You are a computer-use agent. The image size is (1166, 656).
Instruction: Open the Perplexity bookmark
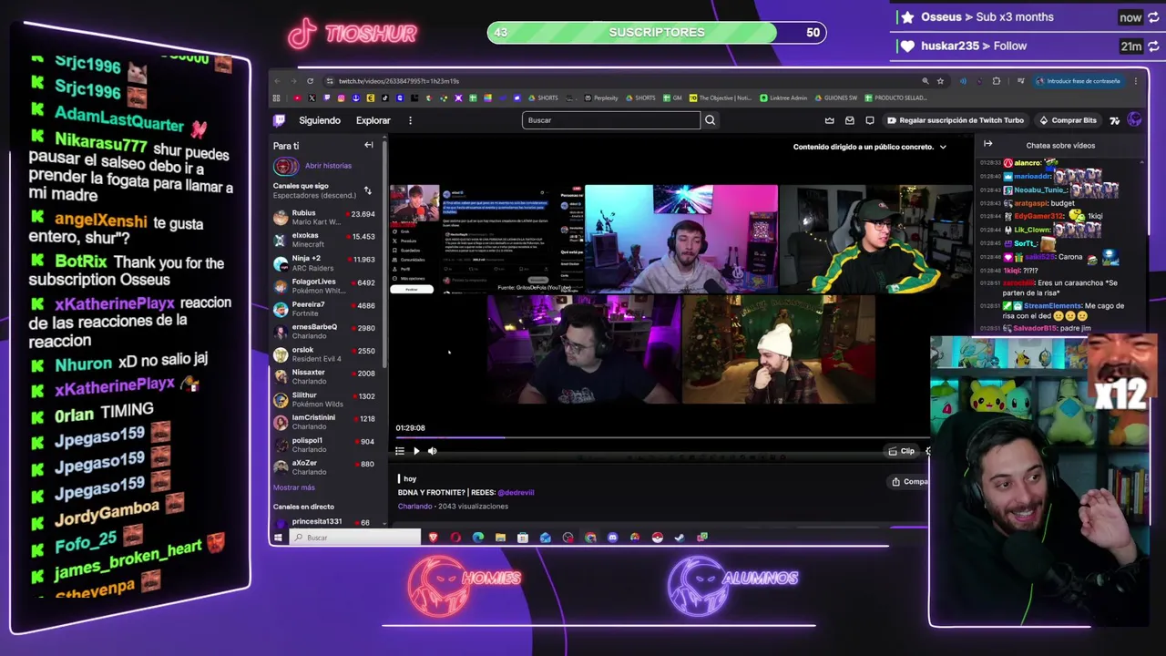601,97
